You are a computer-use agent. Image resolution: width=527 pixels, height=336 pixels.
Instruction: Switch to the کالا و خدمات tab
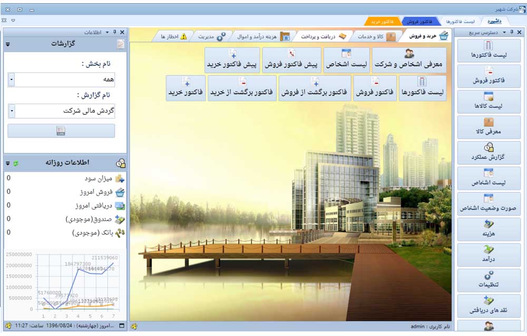click(x=372, y=36)
